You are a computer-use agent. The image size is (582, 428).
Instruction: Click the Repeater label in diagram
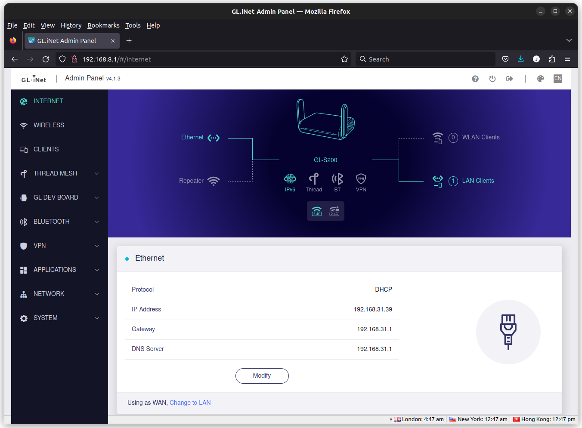pos(191,181)
